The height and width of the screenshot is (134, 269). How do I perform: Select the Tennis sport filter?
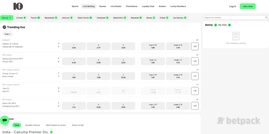(35, 18)
